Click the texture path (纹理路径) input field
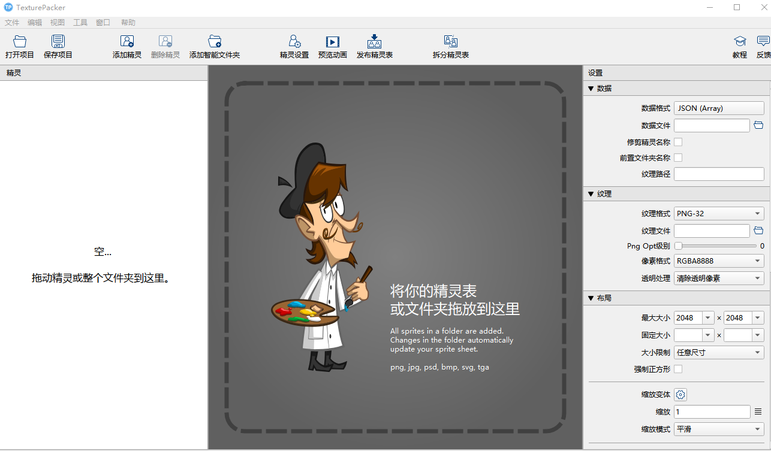 click(x=719, y=174)
